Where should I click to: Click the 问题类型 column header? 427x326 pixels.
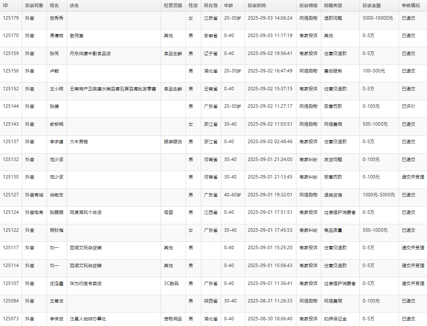333,6
